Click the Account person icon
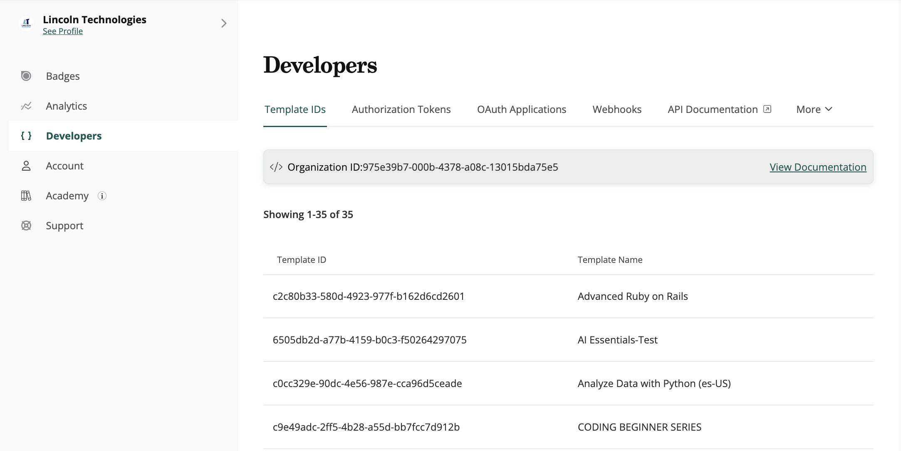Viewport: 901px width, 451px height. 26,166
